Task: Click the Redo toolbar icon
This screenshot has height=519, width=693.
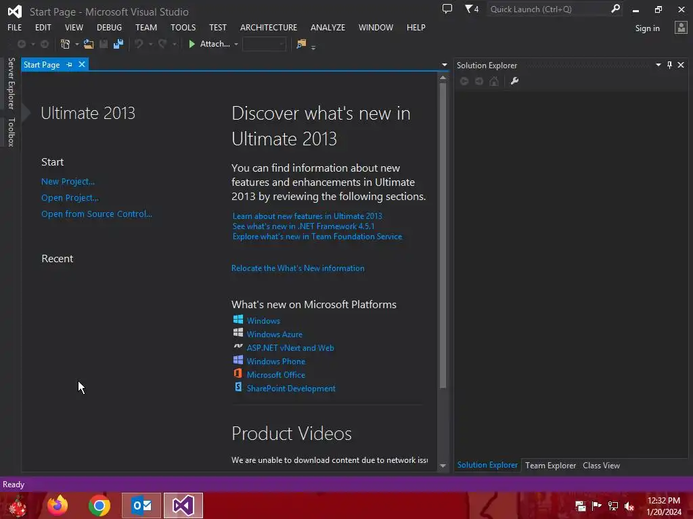Action: click(x=162, y=44)
